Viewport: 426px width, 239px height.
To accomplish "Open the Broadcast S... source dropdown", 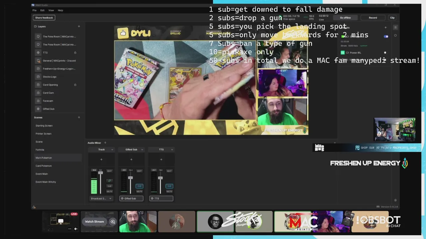I will 102,199.
